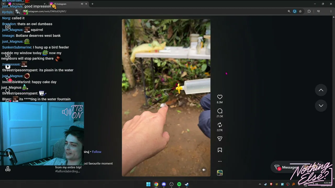Share the reel using the paper plane icon
The width and height of the screenshot is (335, 188).
click(220, 139)
